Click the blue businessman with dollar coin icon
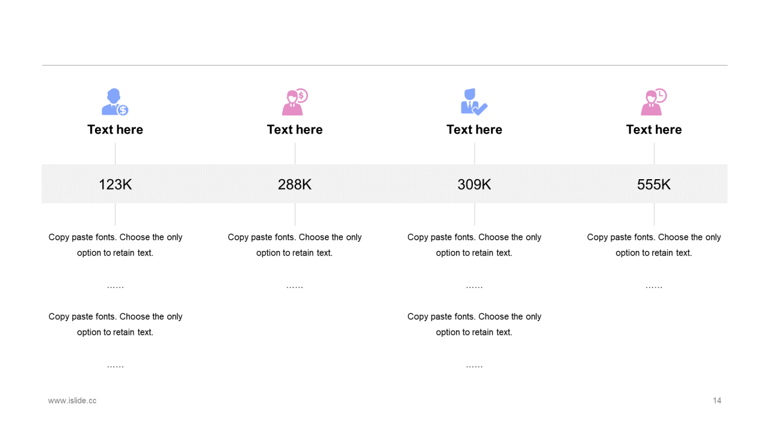This screenshot has width=770, height=433. tap(114, 102)
